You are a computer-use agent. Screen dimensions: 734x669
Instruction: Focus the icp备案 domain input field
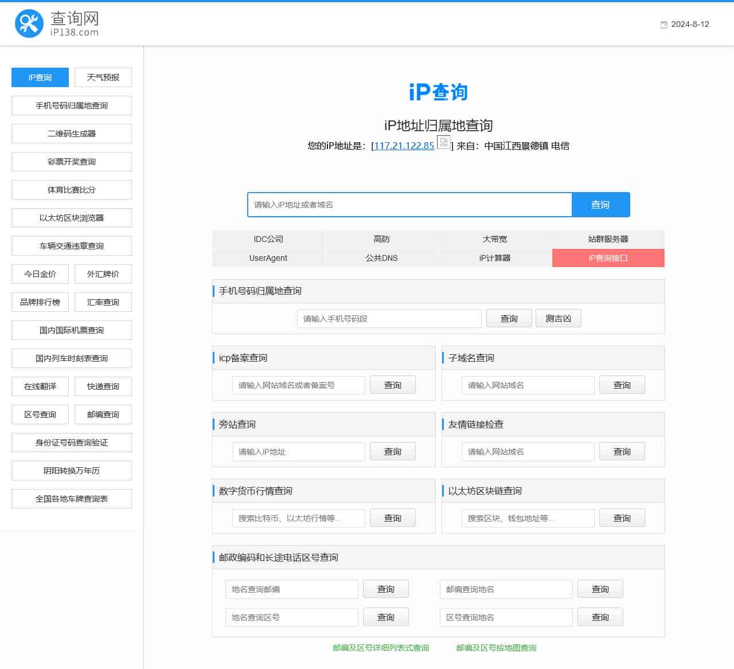point(299,385)
